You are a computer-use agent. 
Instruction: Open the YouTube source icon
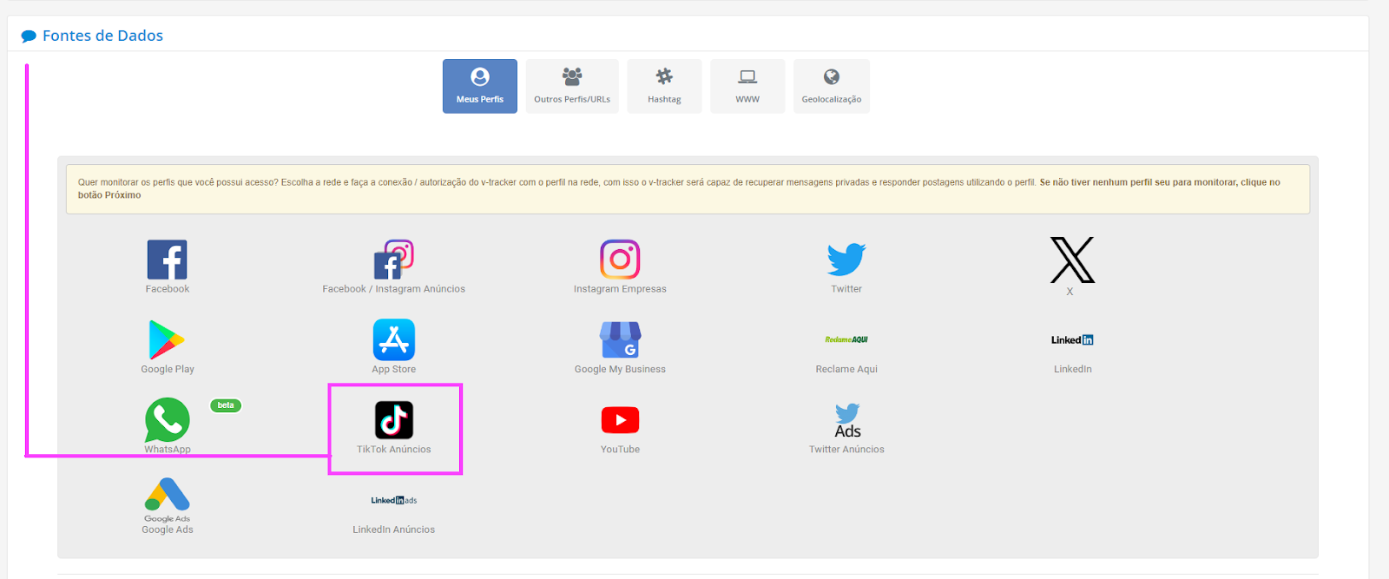pyautogui.click(x=620, y=420)
